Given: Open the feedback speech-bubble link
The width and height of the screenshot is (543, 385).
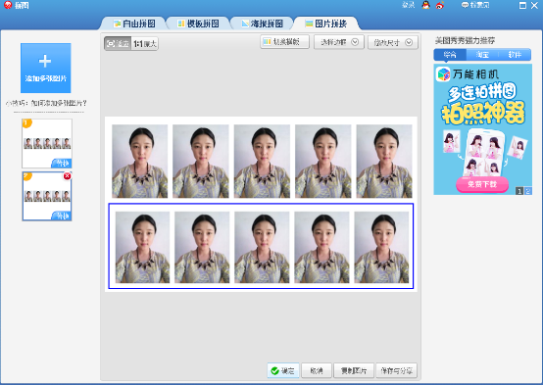Looking at the screenshot, I should pyautogui.click(x=475, y=5).
